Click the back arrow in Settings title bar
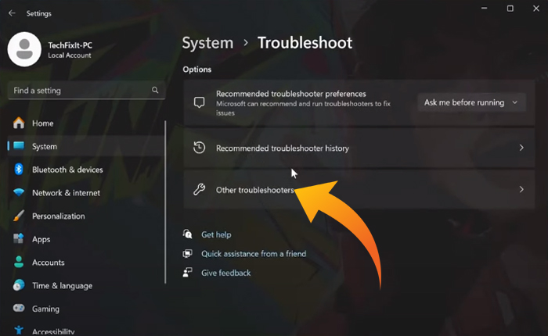 [12, 13]
